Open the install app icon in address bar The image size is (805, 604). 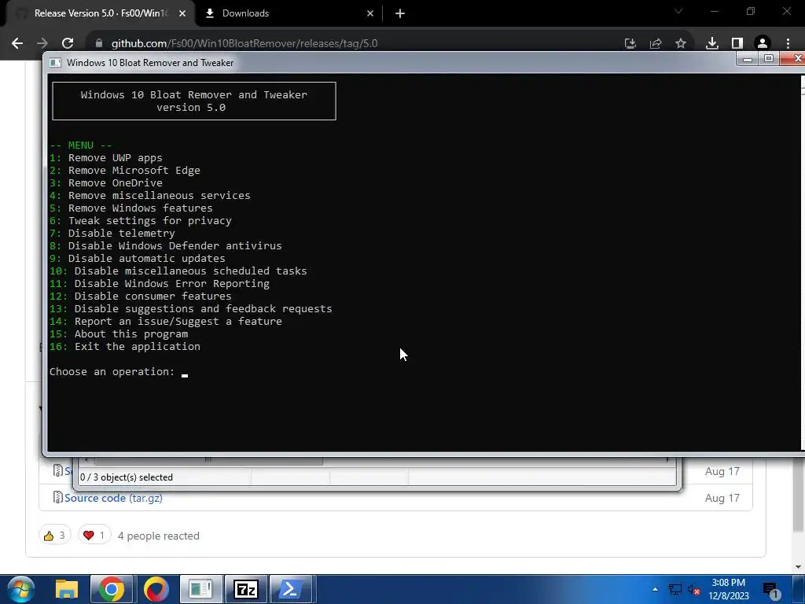pos(630,44)
